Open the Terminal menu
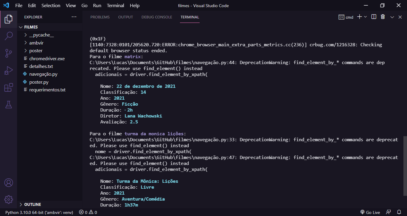The image size is (407, 216). click(115, 5)
